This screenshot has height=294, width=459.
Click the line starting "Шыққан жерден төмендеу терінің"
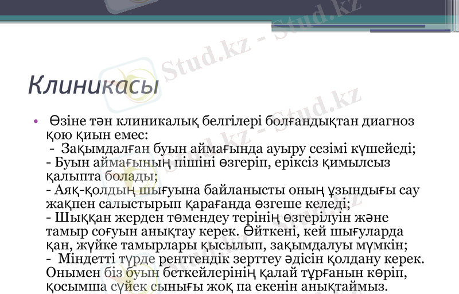217,218
